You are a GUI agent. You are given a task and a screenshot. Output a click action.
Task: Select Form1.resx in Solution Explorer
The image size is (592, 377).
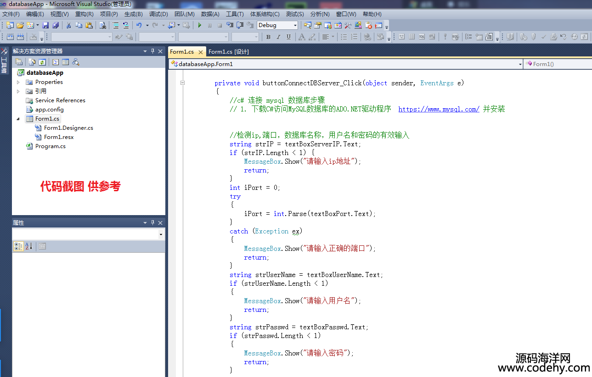click(x=59, y=137)
